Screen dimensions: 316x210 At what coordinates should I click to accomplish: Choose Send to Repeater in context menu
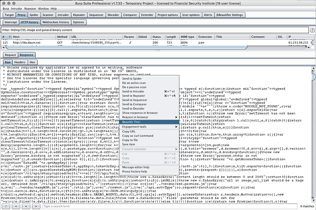tap(149, 96)
